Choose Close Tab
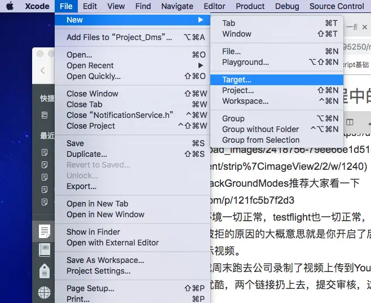 coord(132,104)
